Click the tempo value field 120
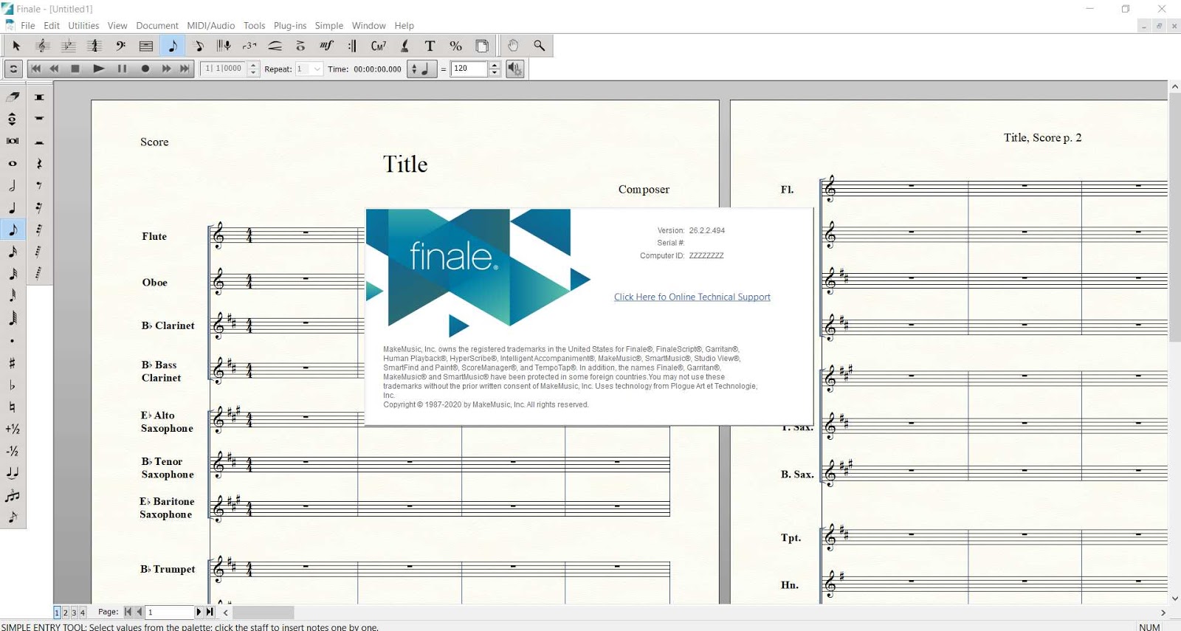The image size is (1181, 631). point(469,69)
